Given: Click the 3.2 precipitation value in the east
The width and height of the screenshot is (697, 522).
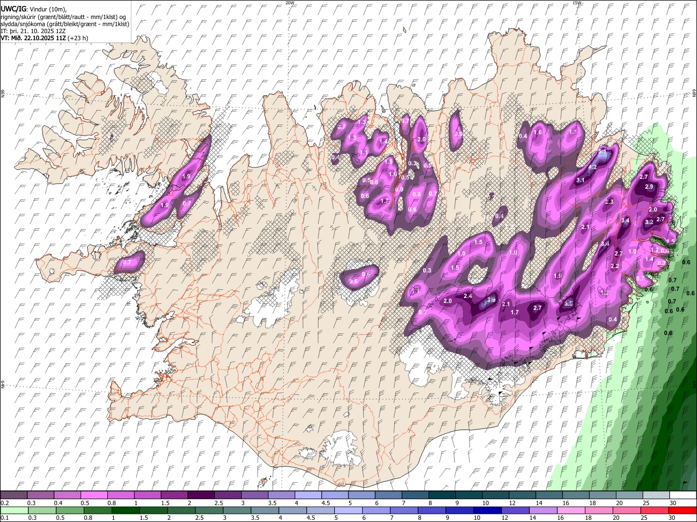Looking at the screenshot, I should tap(649, 222).
